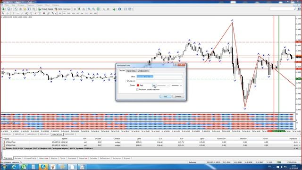Switch timeframe to H1
This screenshot has width=302, height=170.
(x=77, y=13)
